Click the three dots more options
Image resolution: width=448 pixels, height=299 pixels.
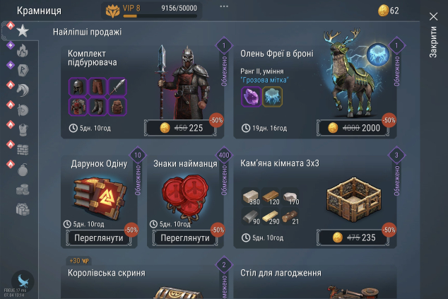[224, 6]
